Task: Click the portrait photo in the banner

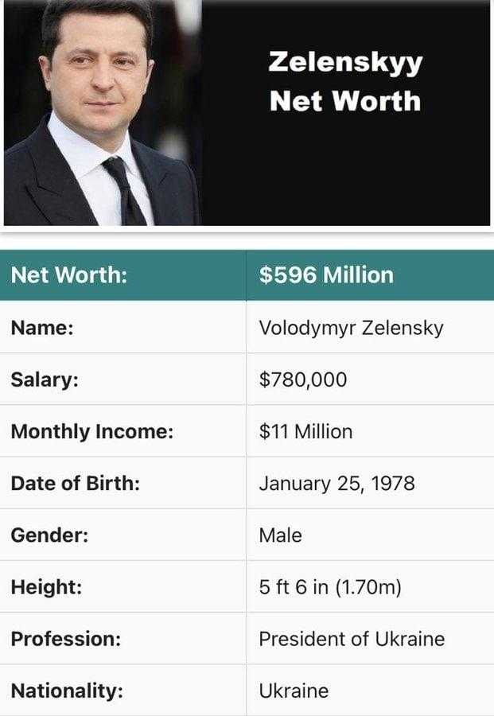Action: [x=102, y=114]
